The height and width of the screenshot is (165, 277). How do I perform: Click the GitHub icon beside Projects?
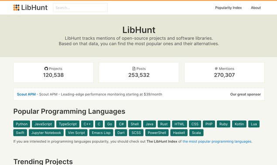coord(46,69)
